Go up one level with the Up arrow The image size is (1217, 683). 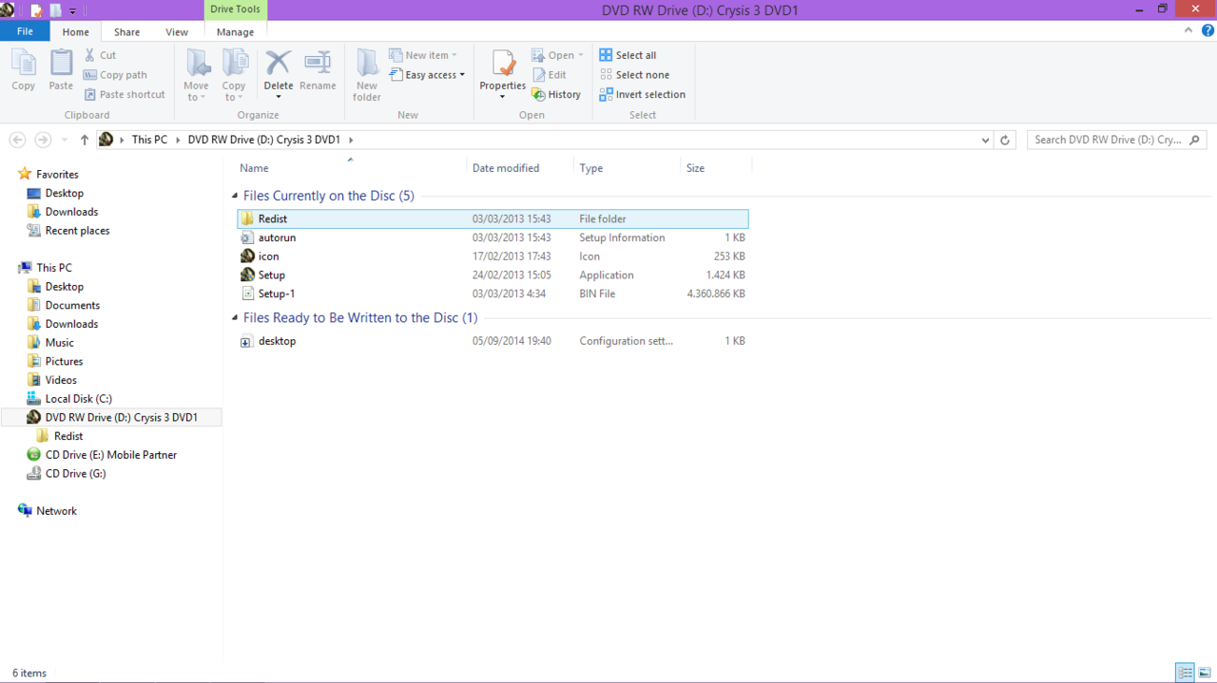(85, 140)
